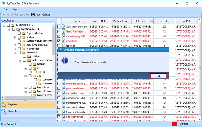202x127 pixels.
Task: Sort by the Size (KB) column header
Action: (164, 21)
